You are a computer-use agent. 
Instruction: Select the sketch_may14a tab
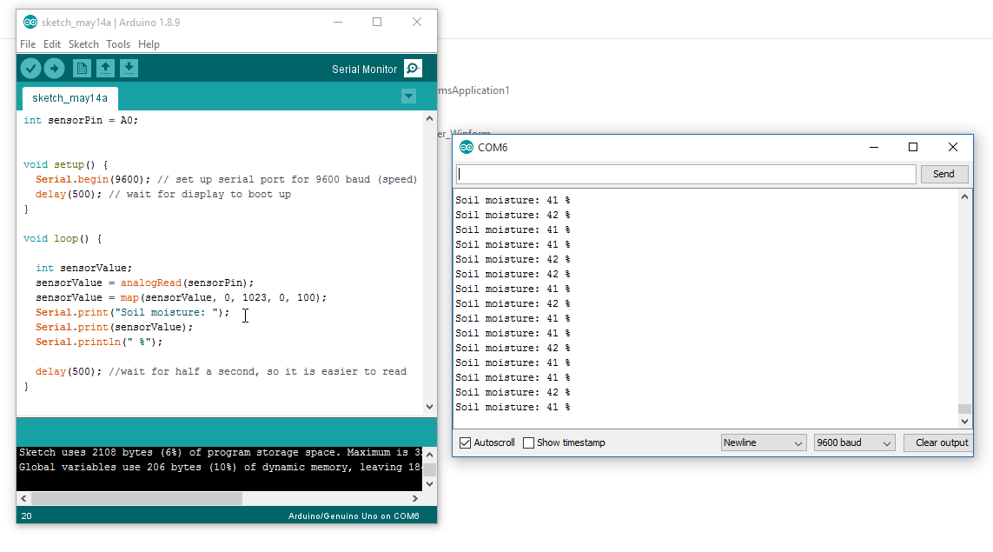[x=70, y=98]
